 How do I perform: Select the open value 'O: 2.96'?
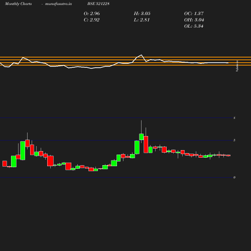coord(92,14)
